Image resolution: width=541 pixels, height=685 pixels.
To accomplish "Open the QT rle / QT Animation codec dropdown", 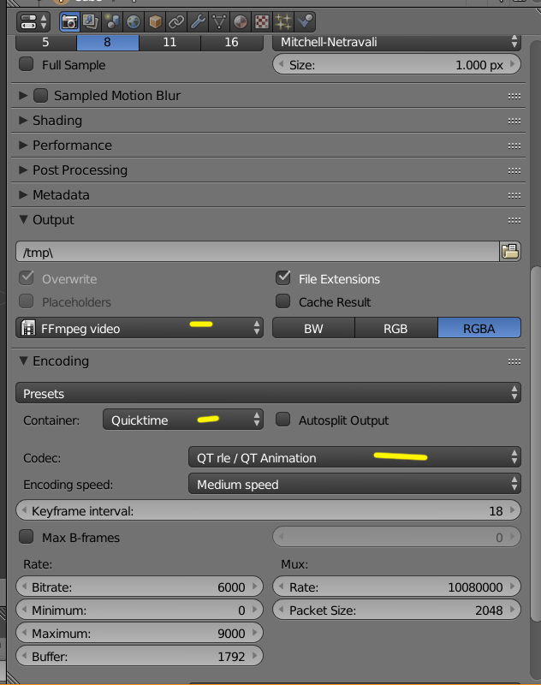I will tap(354, 457).
